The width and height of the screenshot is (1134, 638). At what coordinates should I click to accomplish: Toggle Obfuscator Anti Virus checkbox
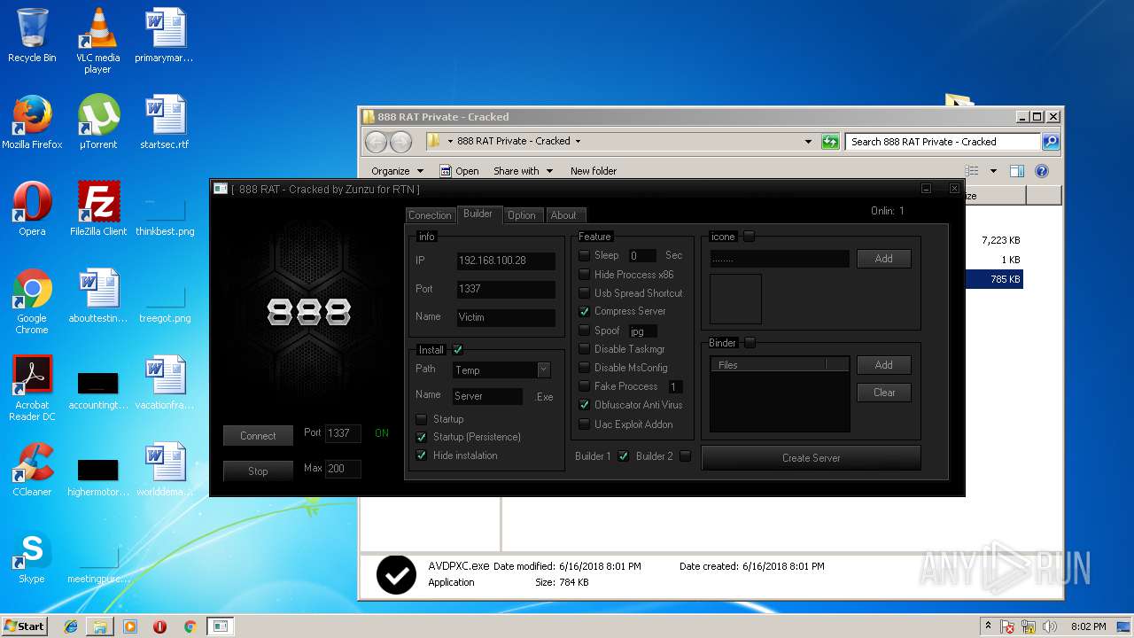[x=585, y=405]
